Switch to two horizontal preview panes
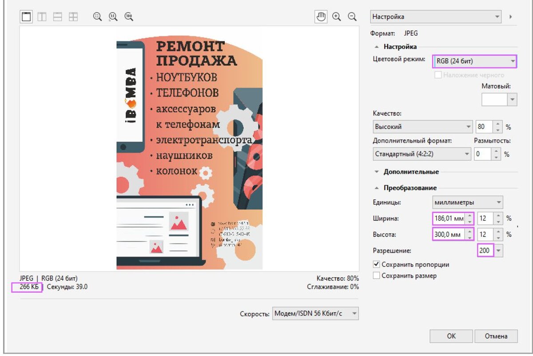 [57, 17]
